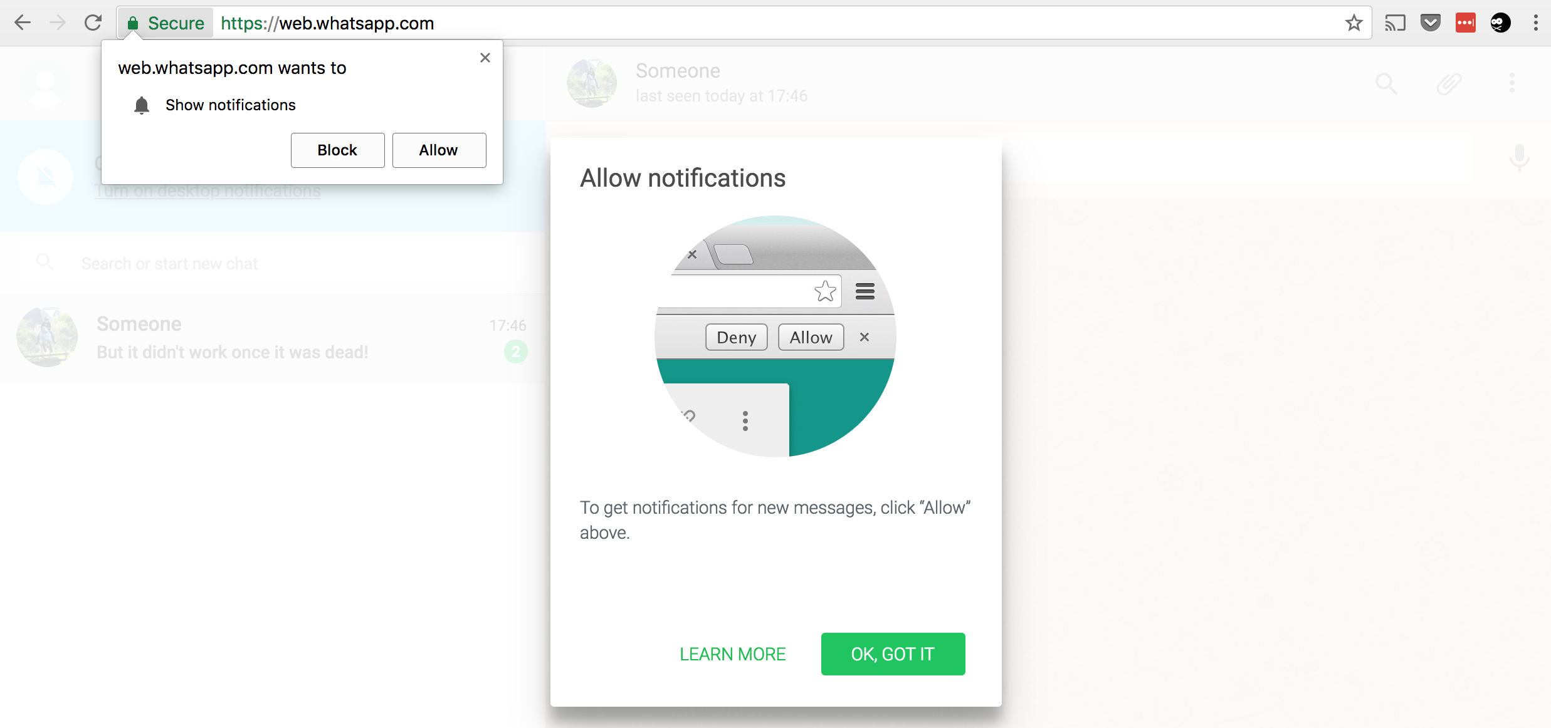Click the Show notifications bell icon
Viewport: 1551px width, 728px height.
point(142,105)
